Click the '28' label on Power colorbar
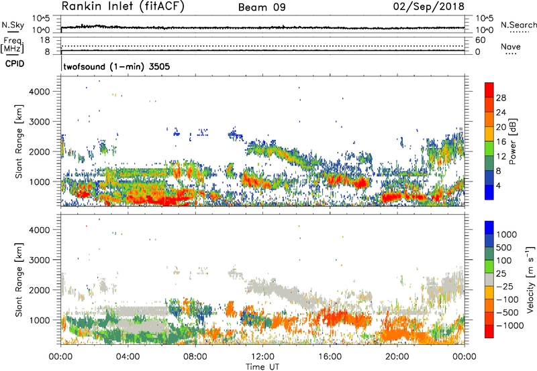This screenshot has height=371, width=537. (x=501, y=98)
